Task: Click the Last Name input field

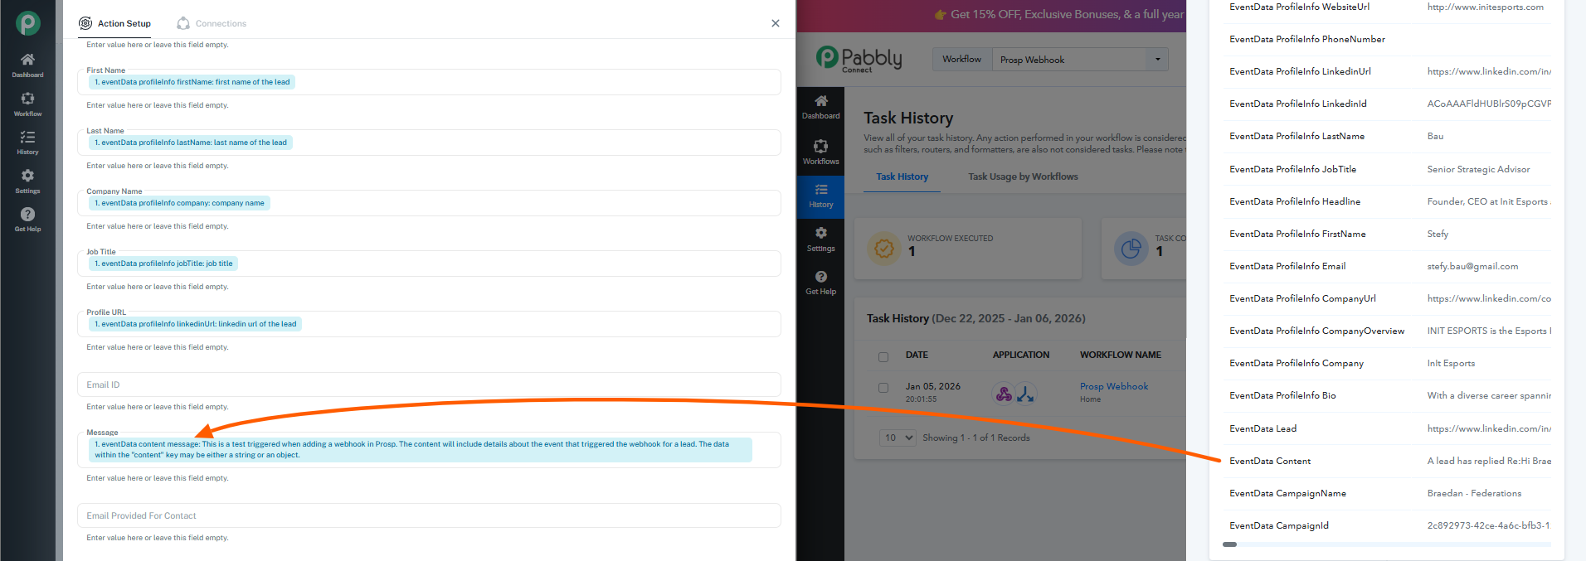Action: point(429,143)
